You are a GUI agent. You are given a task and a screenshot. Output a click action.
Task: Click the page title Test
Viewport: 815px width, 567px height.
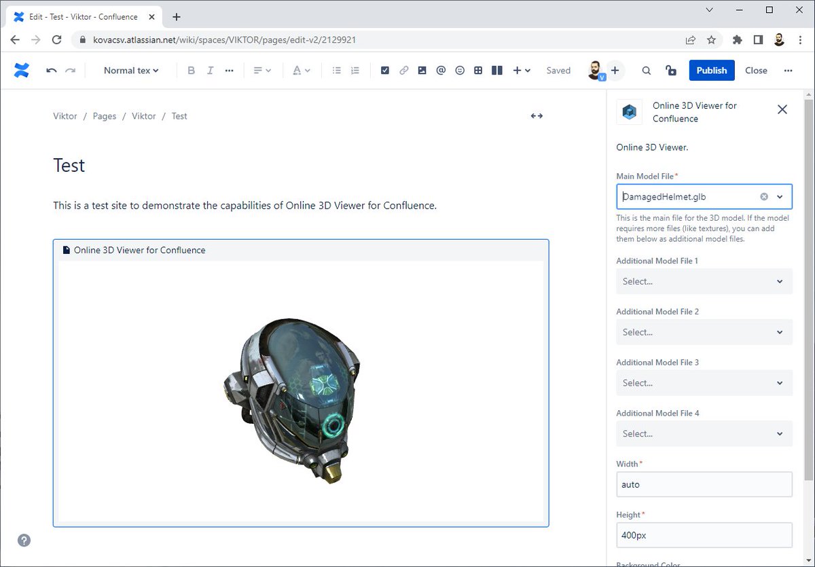coord(69,165)
